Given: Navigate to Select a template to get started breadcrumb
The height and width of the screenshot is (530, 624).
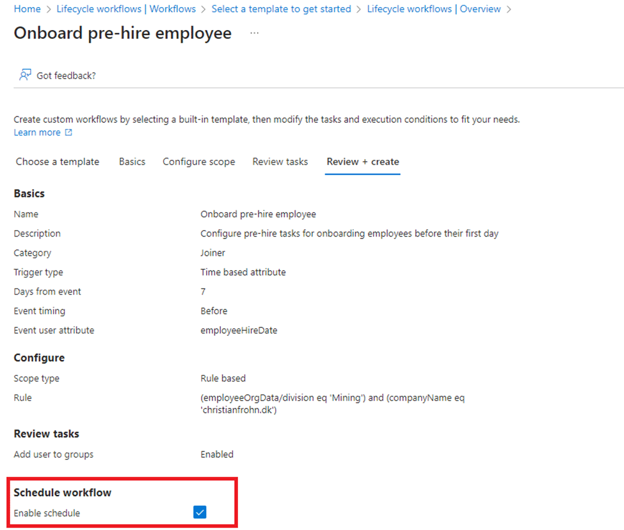Looking at the screenshot, I should click(281, 9).
